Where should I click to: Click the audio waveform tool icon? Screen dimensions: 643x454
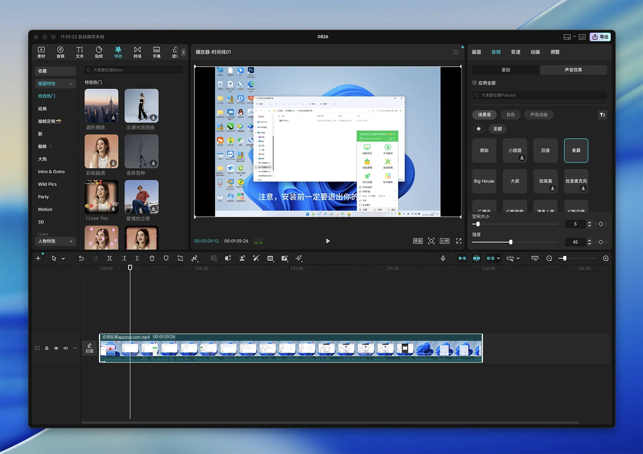click(299, 258)
